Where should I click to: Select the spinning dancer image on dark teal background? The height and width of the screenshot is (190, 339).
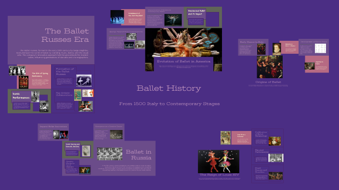(173, 20)
